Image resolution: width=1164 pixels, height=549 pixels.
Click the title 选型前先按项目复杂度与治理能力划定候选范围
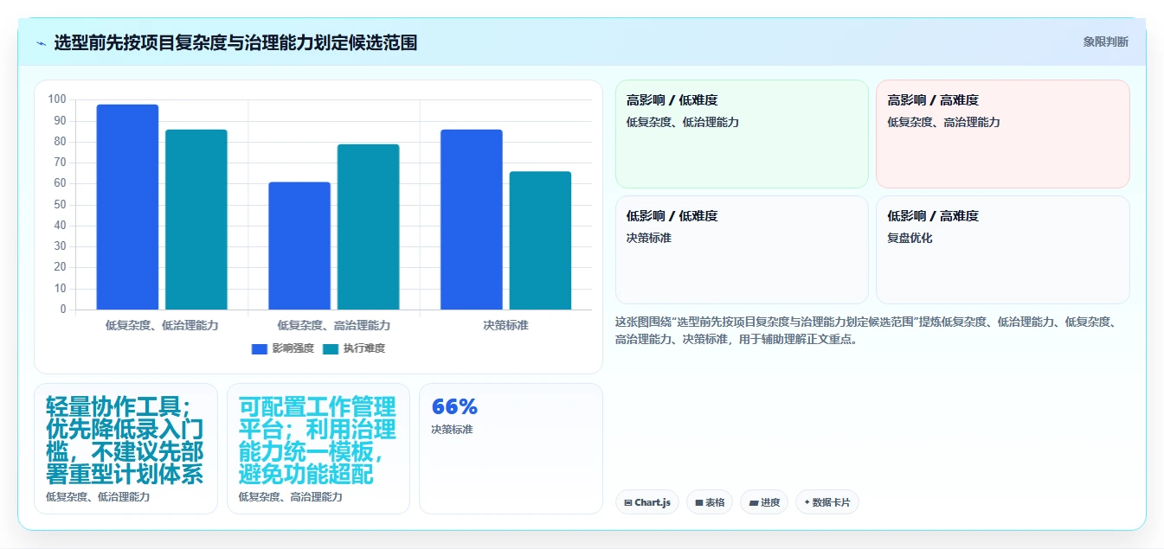tap(235, 42)
